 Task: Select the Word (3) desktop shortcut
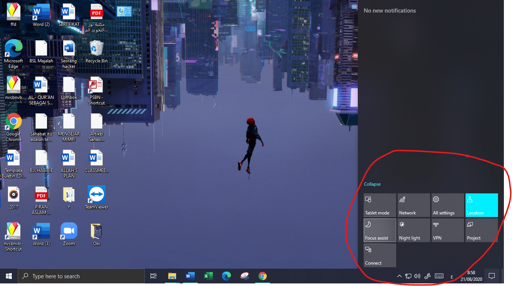pos(41,234)
